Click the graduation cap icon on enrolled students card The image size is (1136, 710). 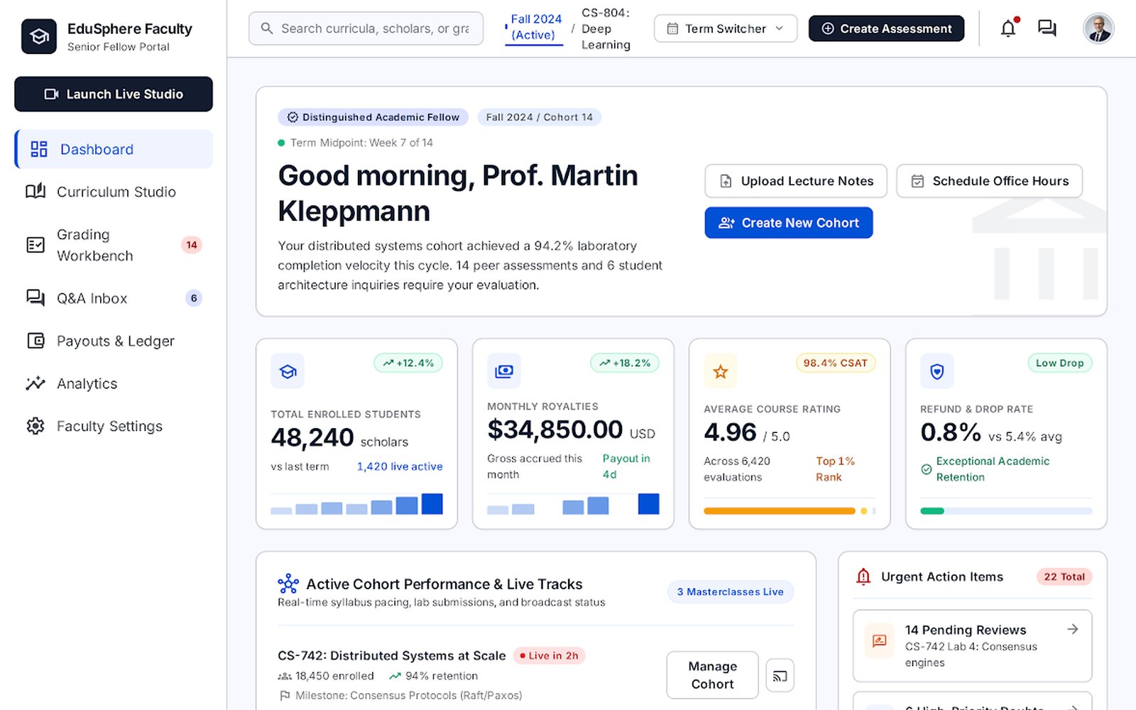288,371
